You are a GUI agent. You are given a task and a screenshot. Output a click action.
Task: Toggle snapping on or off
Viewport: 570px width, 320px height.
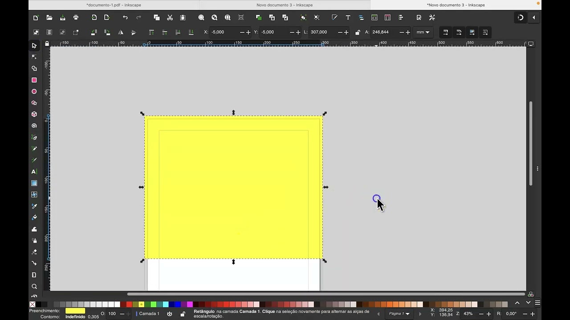click(521, 18)
